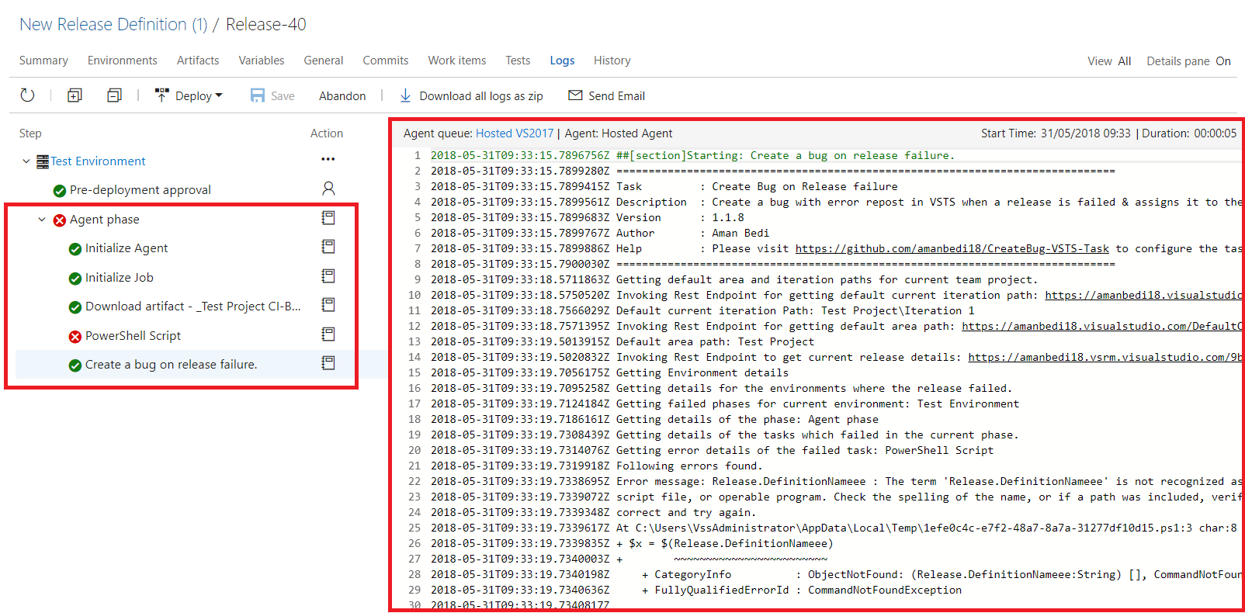The image size is (1245, 613).
Task: Select the Initialize Job step
Action: click(120, 278)
